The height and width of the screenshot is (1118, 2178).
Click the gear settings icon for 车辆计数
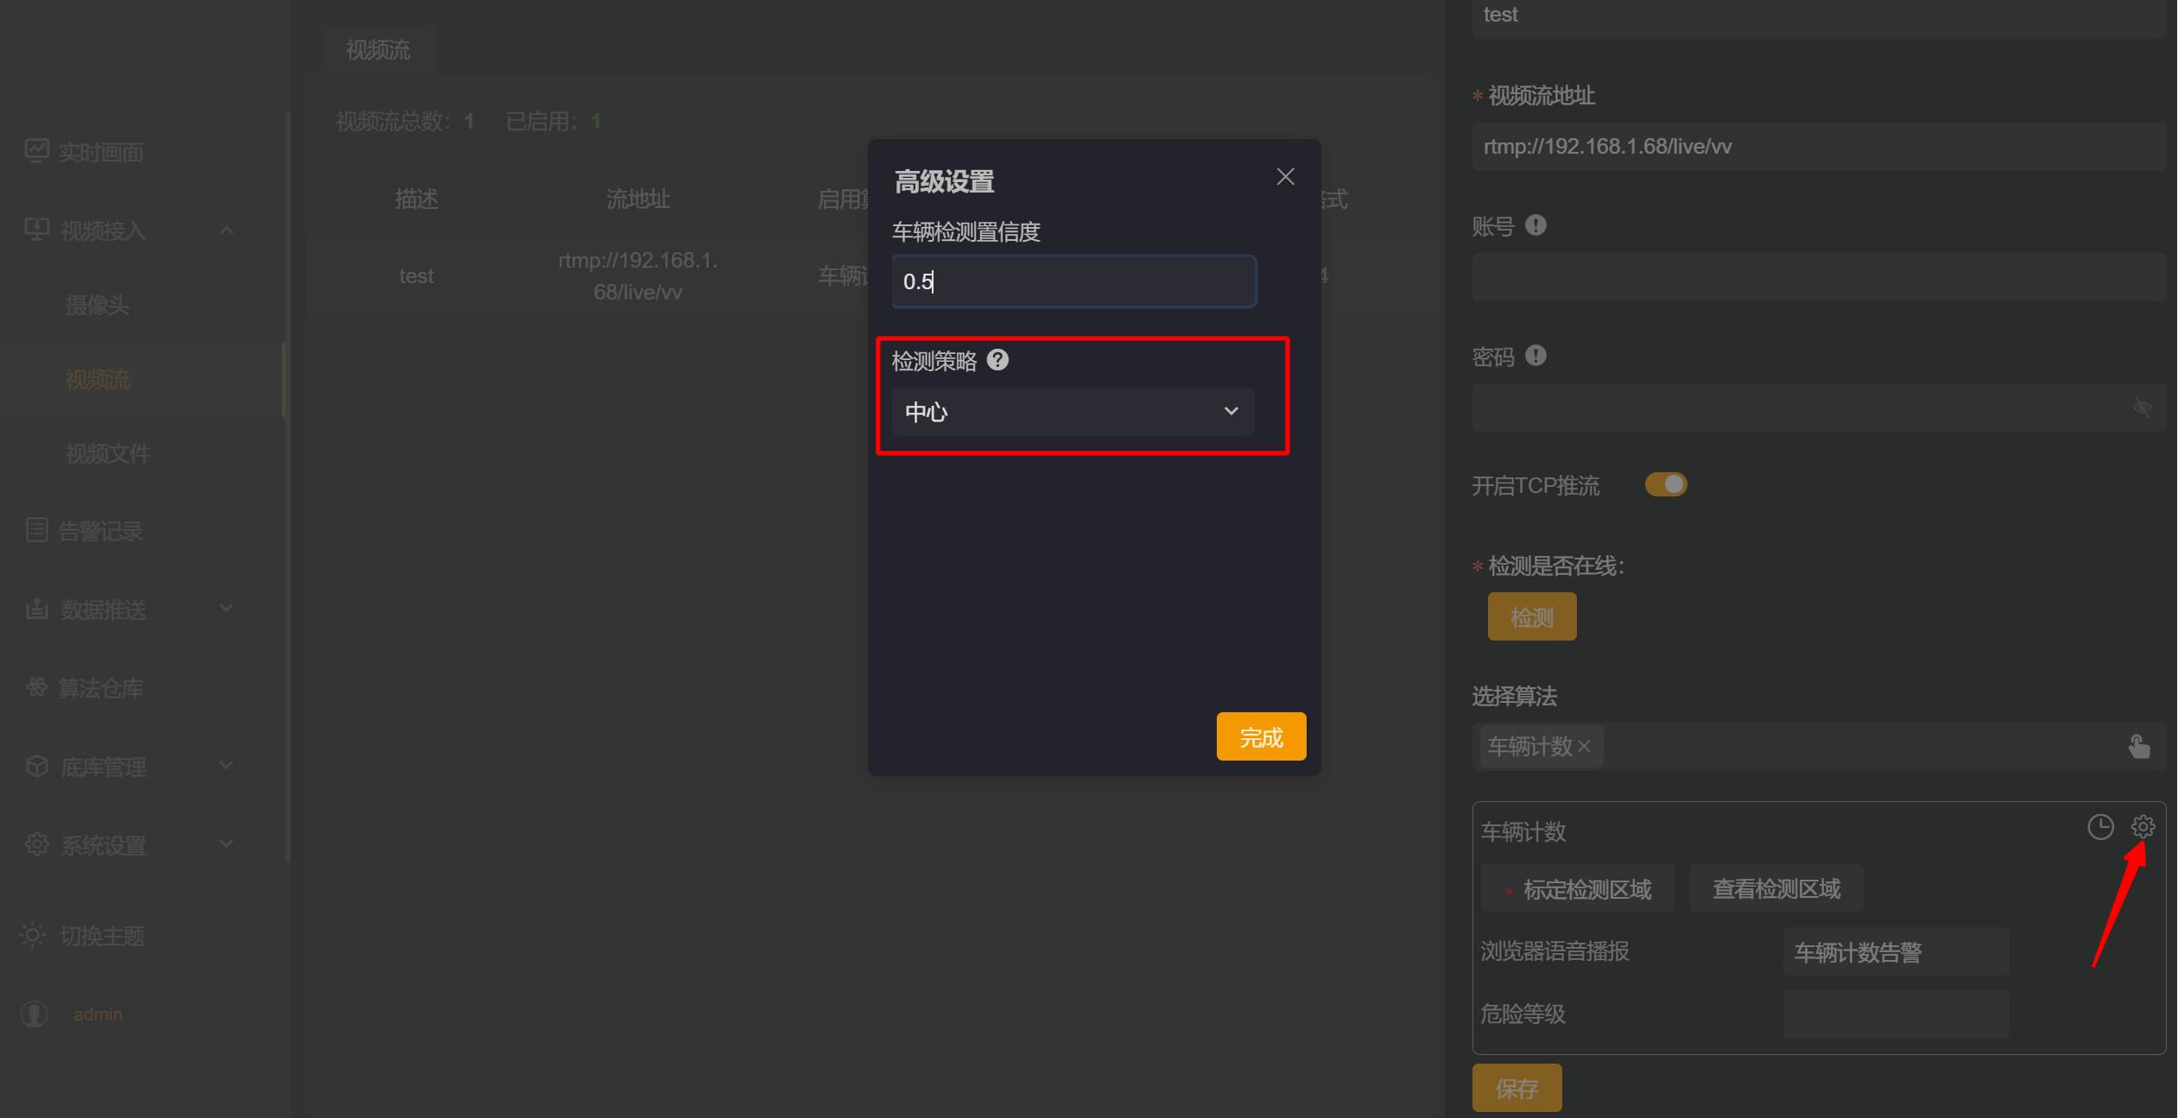point(2143,827)
